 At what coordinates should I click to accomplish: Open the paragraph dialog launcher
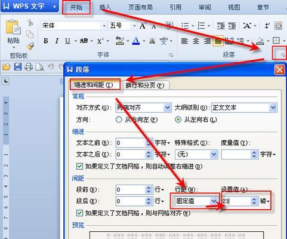pos(283,55)
